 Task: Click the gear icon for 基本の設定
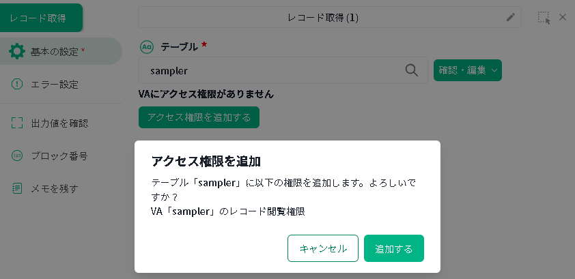point(17,51)
